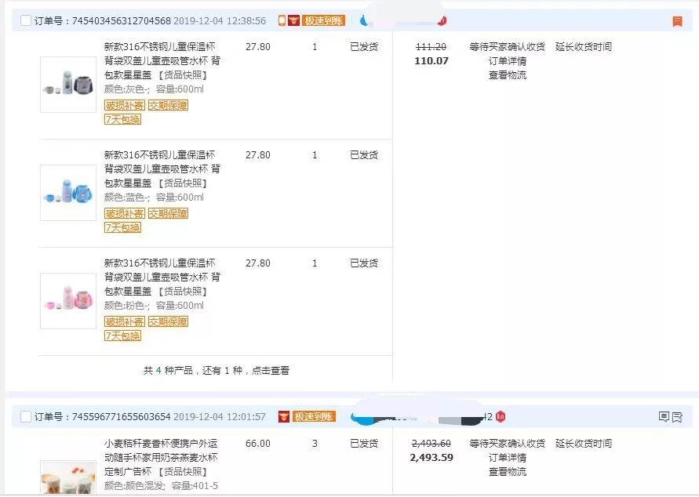Click the orange bookmark flag on first order
The image size is (699, 497).
pyautogui.click(x=677, y=21)
